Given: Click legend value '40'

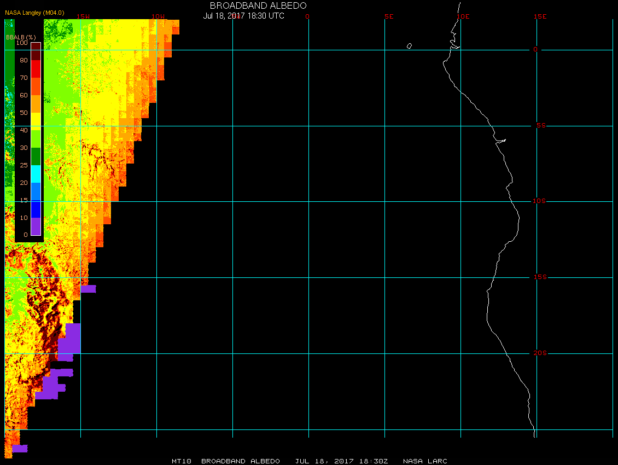Looking at the screenshot, I should pos(24,130).
